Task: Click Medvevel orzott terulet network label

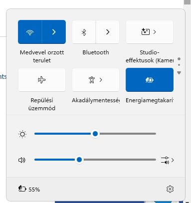Action: [42, 56]
